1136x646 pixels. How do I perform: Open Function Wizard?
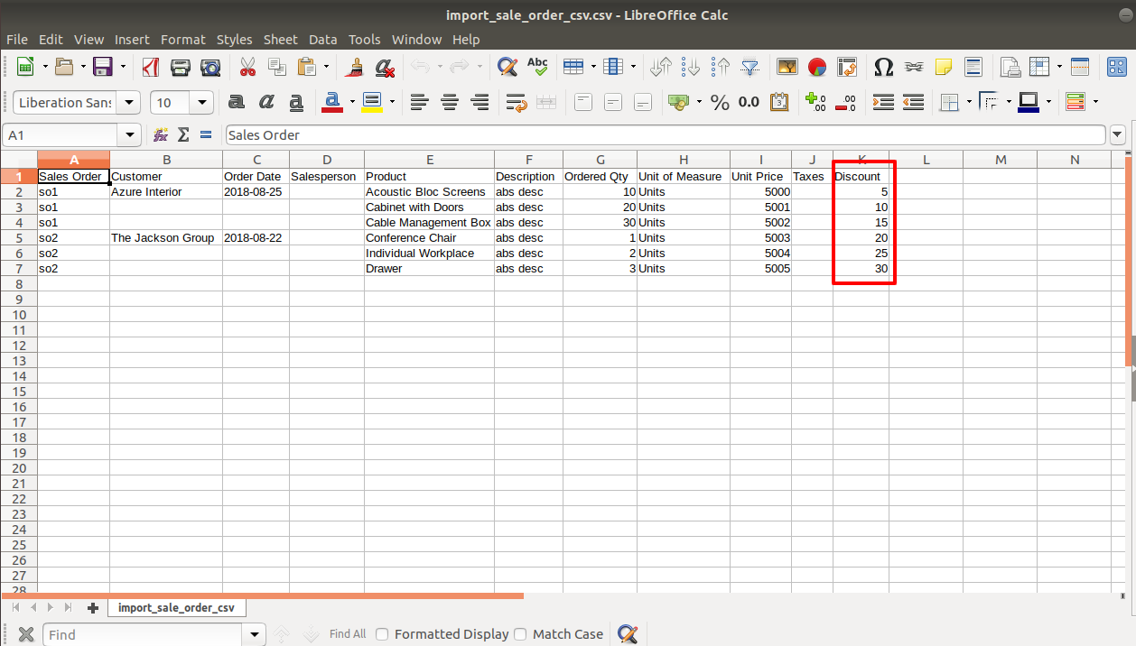pyautogui.click(x=161, y=134)
